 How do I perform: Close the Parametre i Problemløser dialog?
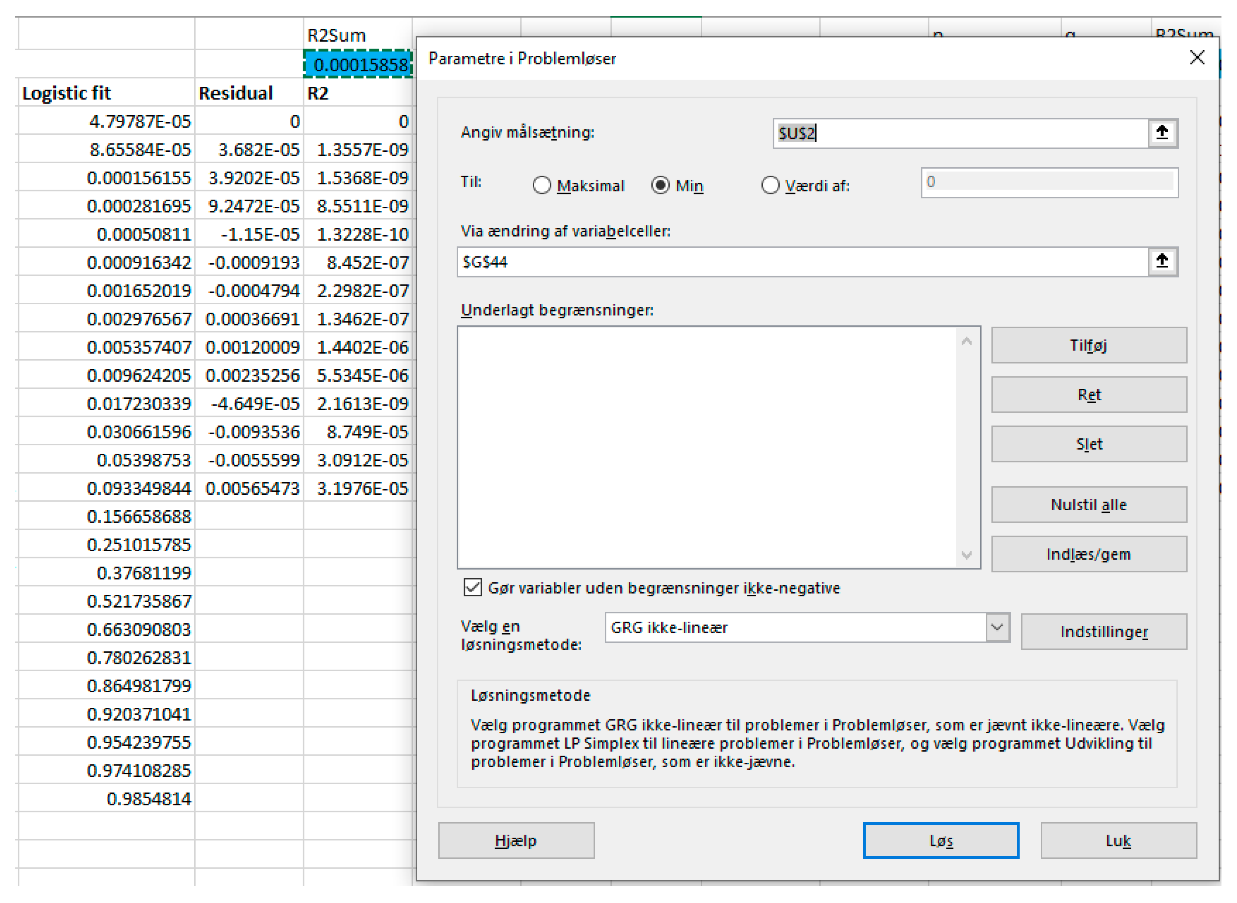1196,57
